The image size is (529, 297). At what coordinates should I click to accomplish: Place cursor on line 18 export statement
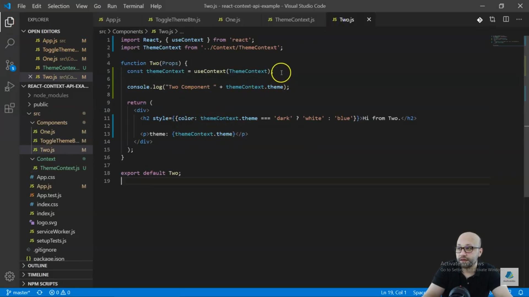click(151, 173)
